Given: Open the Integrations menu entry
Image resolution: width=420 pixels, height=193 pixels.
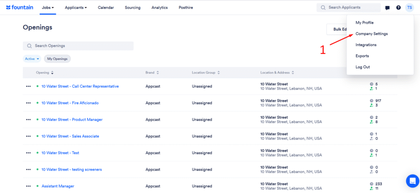Looking at the screenshot, I should tap(366, 45).
